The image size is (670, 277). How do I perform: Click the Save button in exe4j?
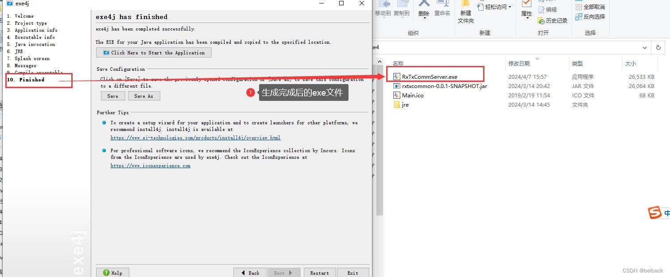tap(112, 96)
